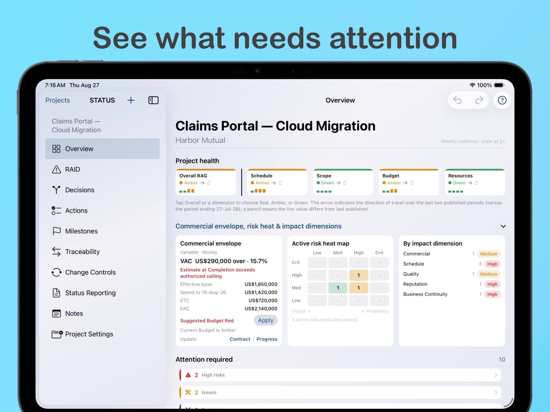550x412 pixels.
Task: Click the Contract update link
Action: pos(240,339)
